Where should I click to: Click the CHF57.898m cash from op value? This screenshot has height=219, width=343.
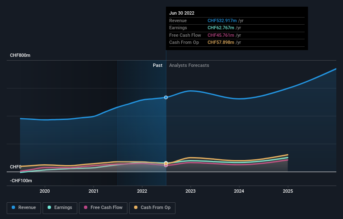pos(221,43)
